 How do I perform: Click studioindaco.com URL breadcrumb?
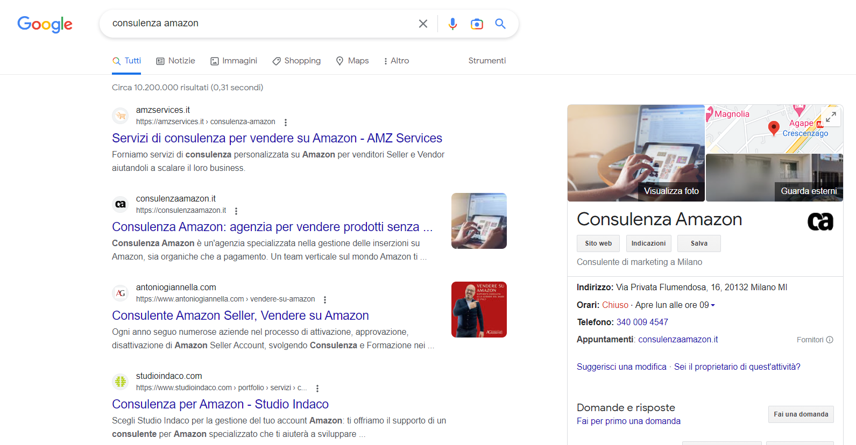222,387
